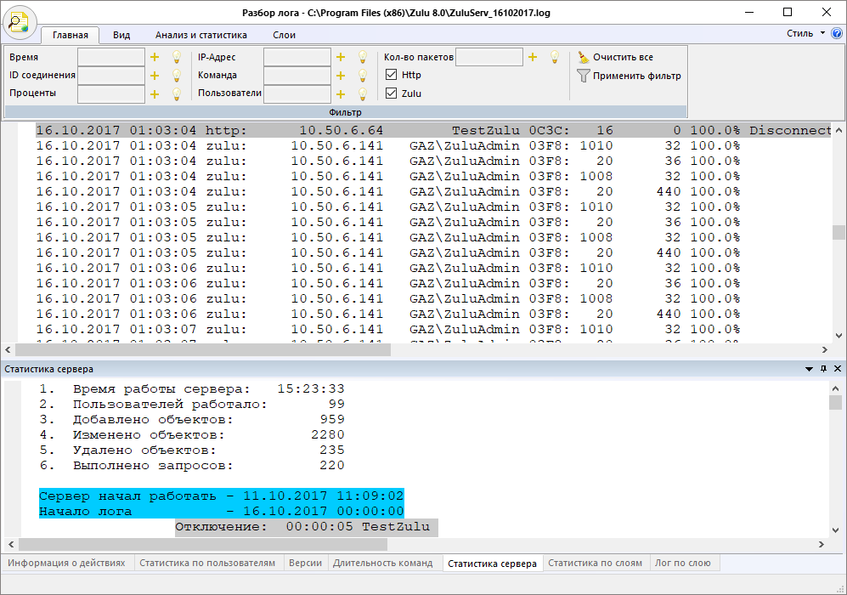847x595 pixels.
Task: Click the plus icon next to Кол-во пакетов
Action: coord(533,57)
